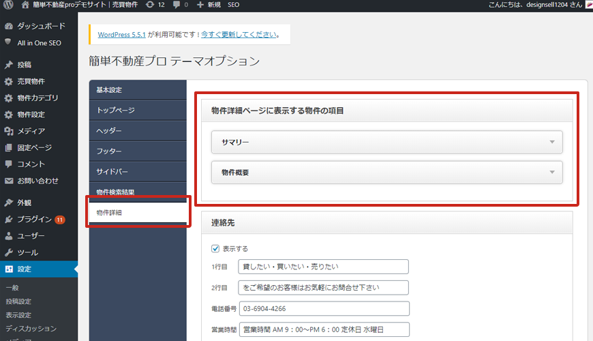
Task: Click the plus icon for 新規
Action: pos(200,5)
